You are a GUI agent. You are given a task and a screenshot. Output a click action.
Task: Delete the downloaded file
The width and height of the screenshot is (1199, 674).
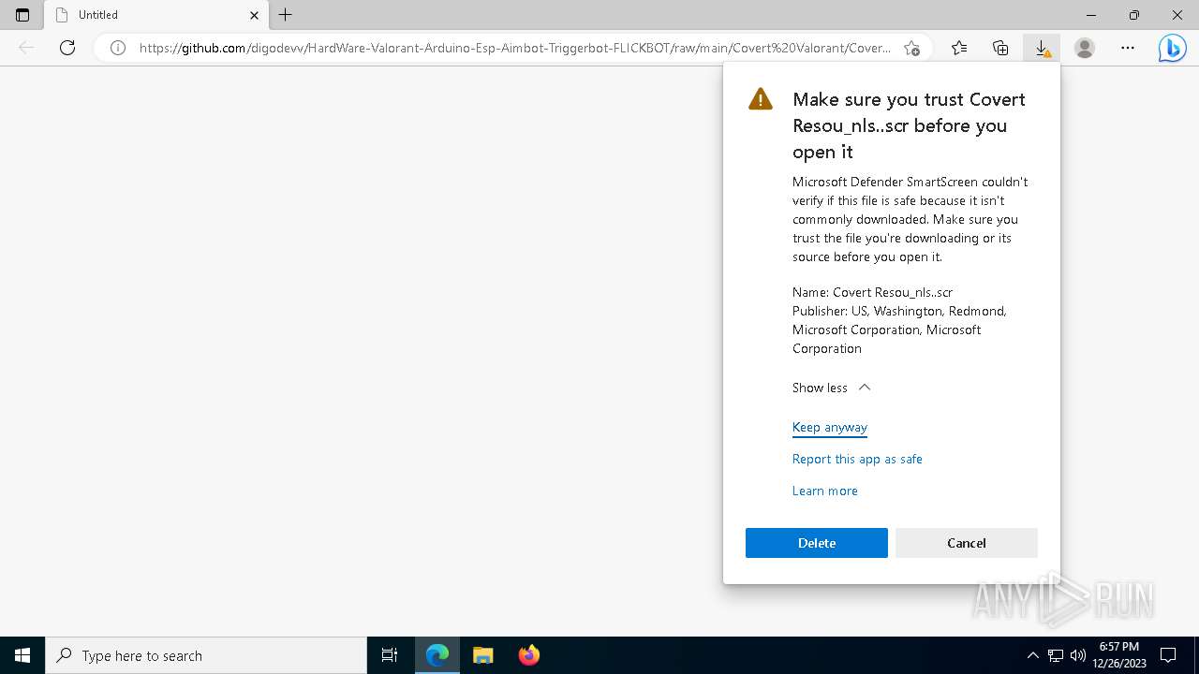pos(817,543)
